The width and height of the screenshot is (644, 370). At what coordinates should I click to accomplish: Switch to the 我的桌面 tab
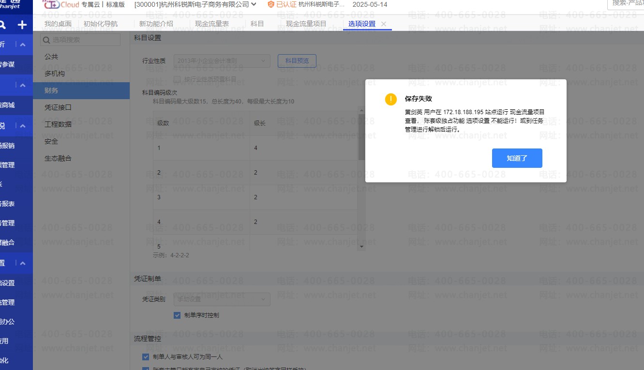click(x=58, y=24)
